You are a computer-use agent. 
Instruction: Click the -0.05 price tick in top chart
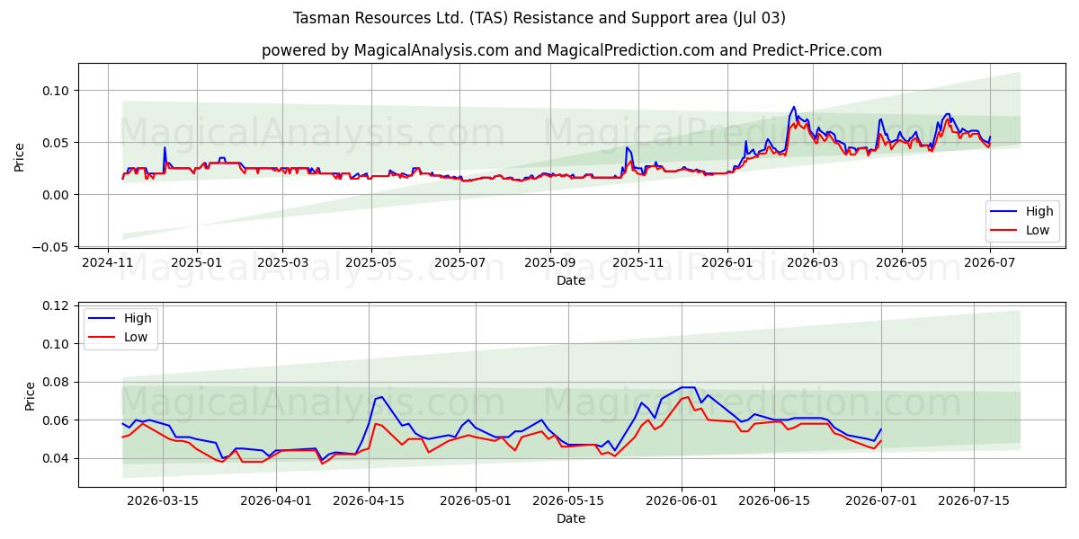52,247
